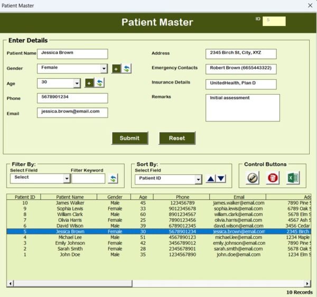Screen dimensions: 317x297
Task: Export records to Excel
Action: 293,178
